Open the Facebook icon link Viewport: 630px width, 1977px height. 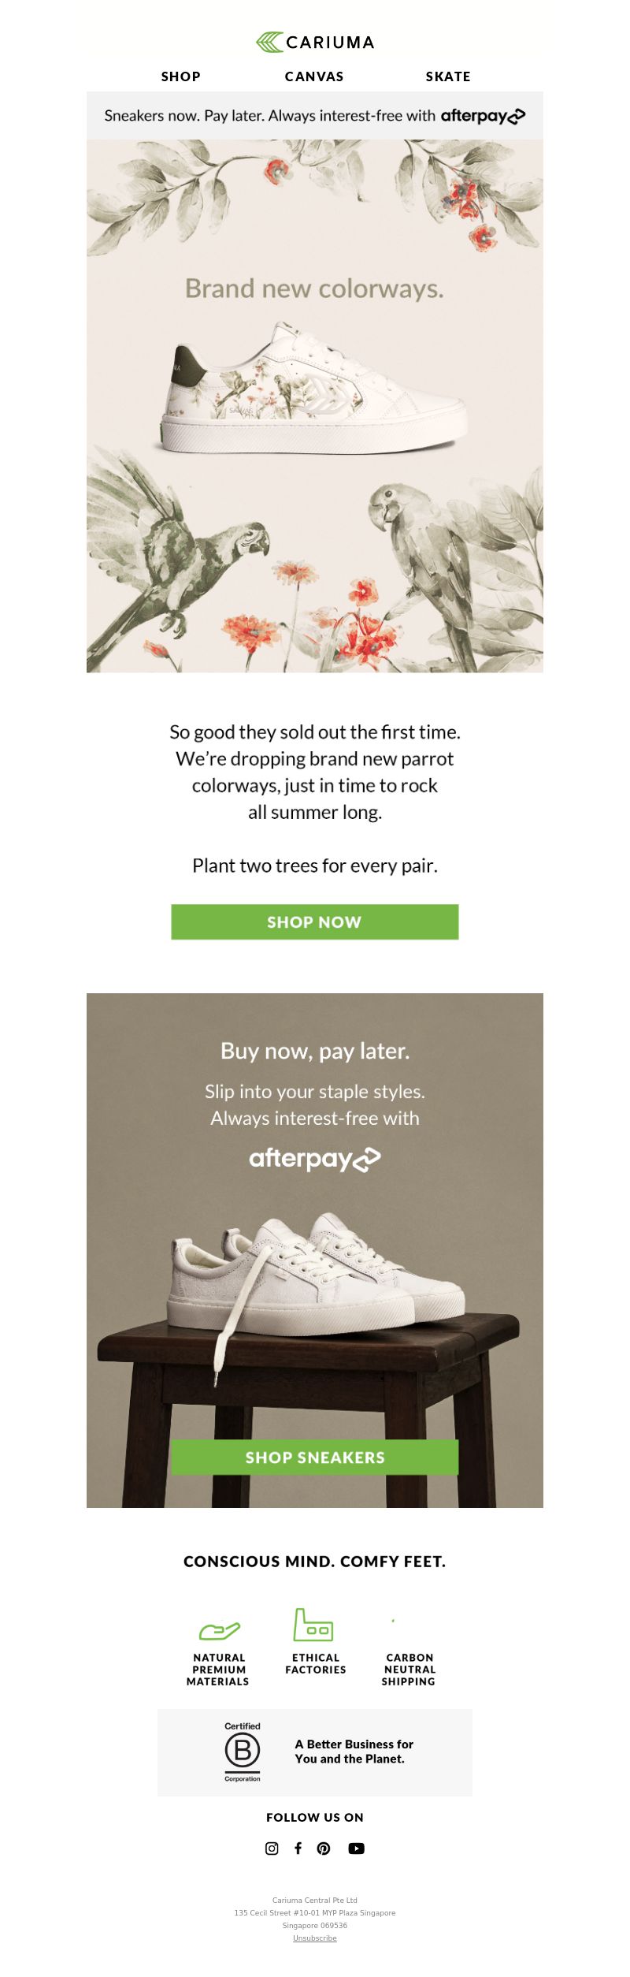click(x=298, y=1849)
